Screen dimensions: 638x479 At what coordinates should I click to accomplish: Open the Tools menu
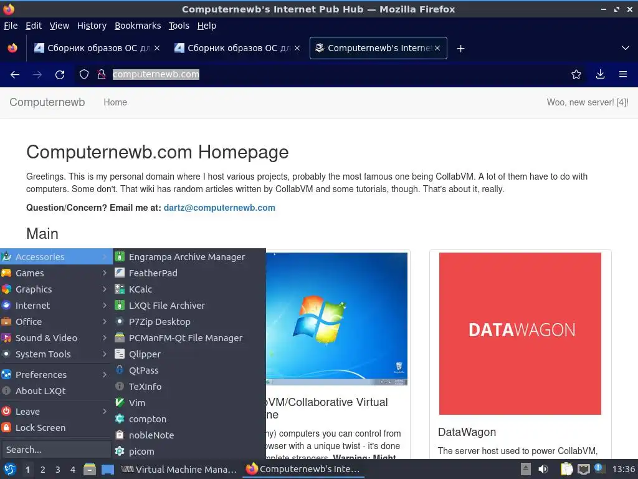[x=179, y=26]
